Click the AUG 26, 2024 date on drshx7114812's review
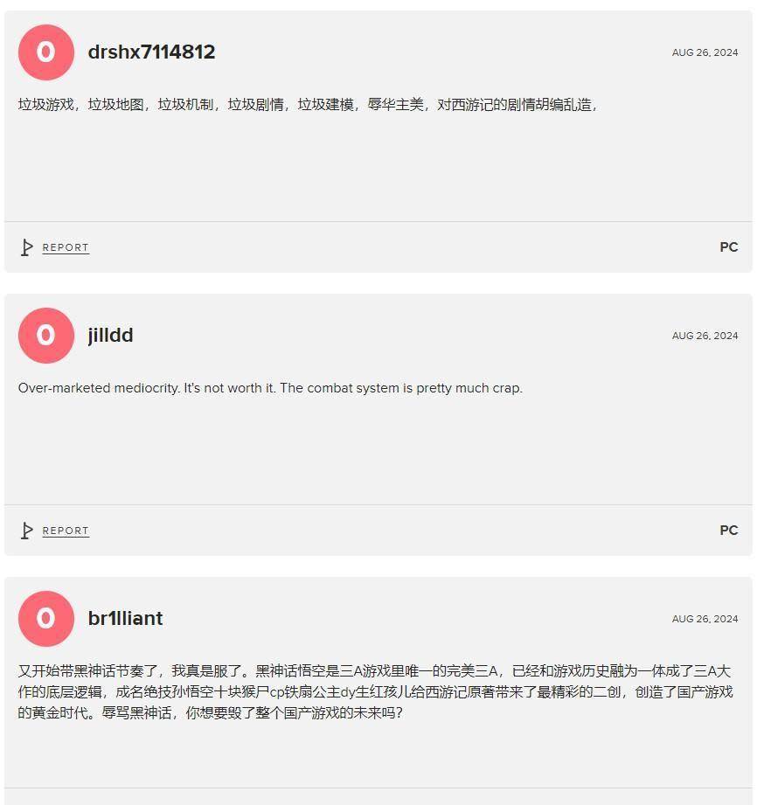This screenshot has height=805, width=764. click(705, 52)
